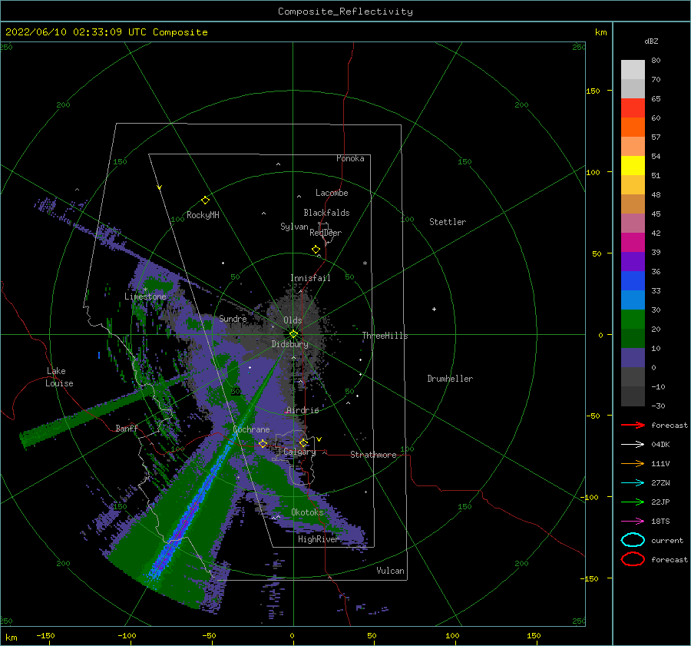Click the 80 dBZ light-gray swatch
The image size is (691, 646).
(x=633, y=69)
